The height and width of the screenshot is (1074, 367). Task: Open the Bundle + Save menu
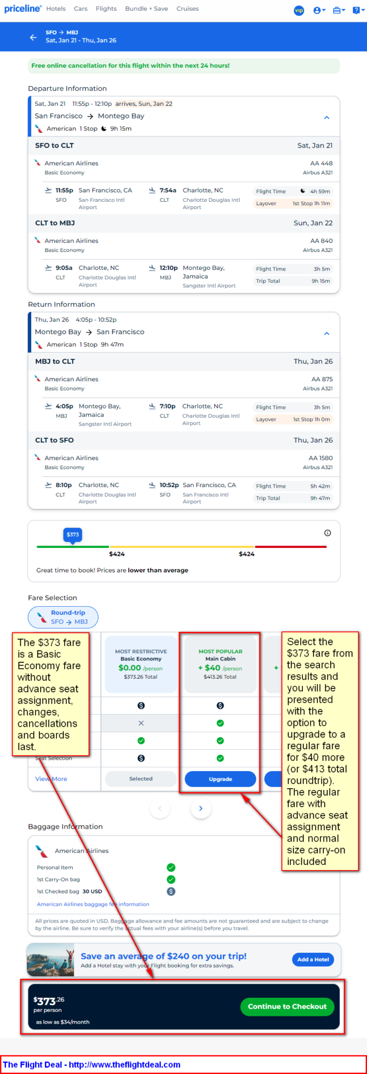click(x=147, y=9)
